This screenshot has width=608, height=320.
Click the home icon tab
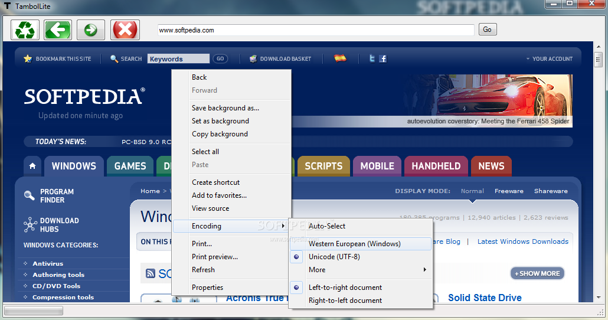(32, 166)
